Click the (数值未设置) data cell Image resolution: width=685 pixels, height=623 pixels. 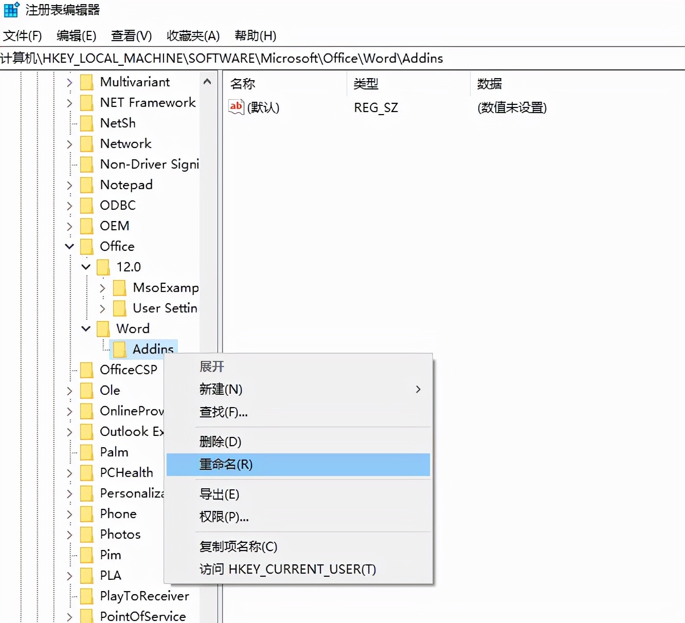click(512, 107)
